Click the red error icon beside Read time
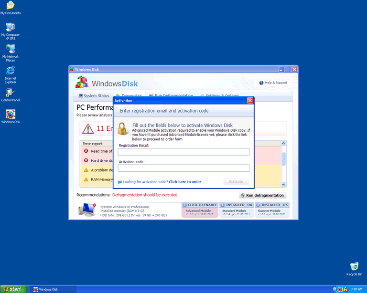 [x=86, y=151]
